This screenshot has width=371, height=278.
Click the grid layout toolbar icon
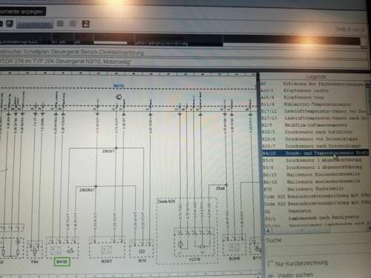60,24
